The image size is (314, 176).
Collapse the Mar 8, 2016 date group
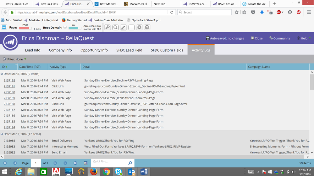click(x=2, y=74)
